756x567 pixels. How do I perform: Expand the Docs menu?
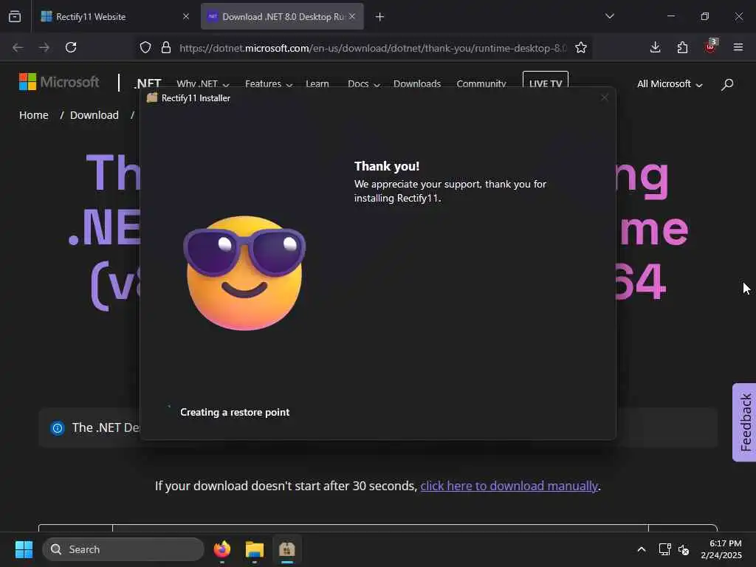coord(364,84)
